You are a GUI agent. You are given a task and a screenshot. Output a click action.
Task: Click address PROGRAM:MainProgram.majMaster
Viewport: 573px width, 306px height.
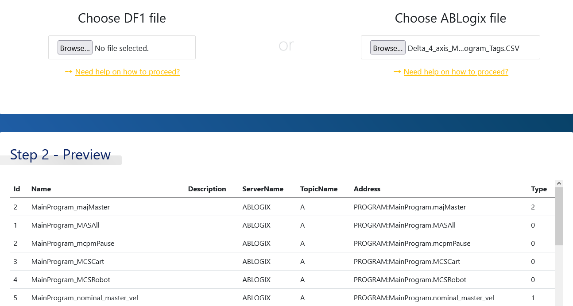click(410, 207)
